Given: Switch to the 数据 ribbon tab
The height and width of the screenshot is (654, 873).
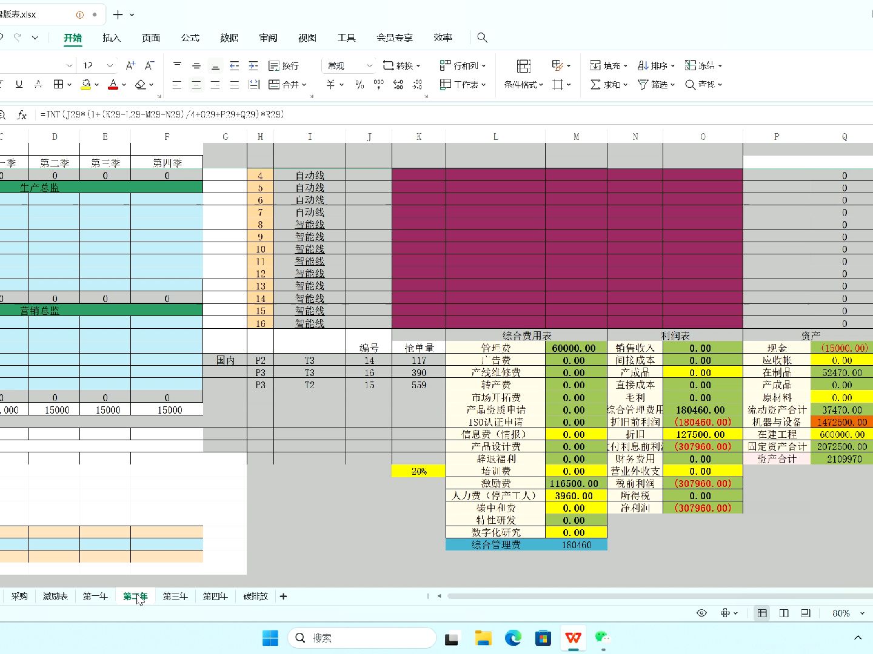Looking at the screenshot, I should [229, 38].
